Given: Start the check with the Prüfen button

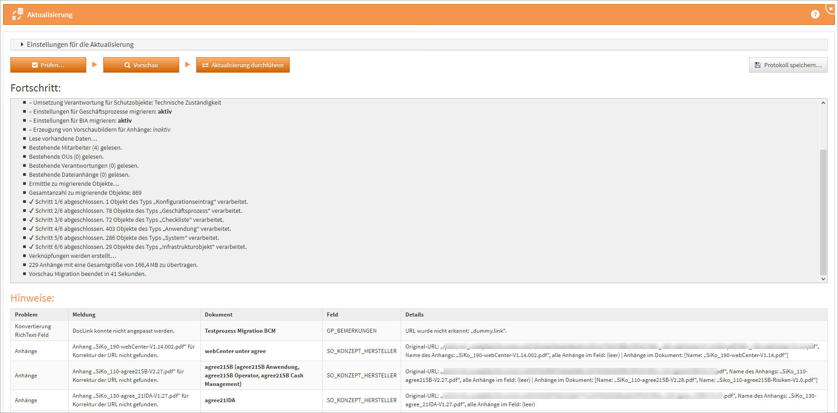Looking at the screenshot, I should (x=48, y=65).
